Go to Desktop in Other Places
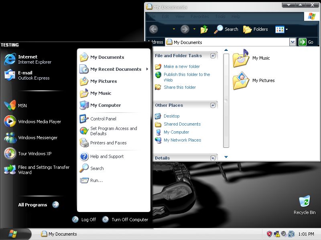 [172, 116]
